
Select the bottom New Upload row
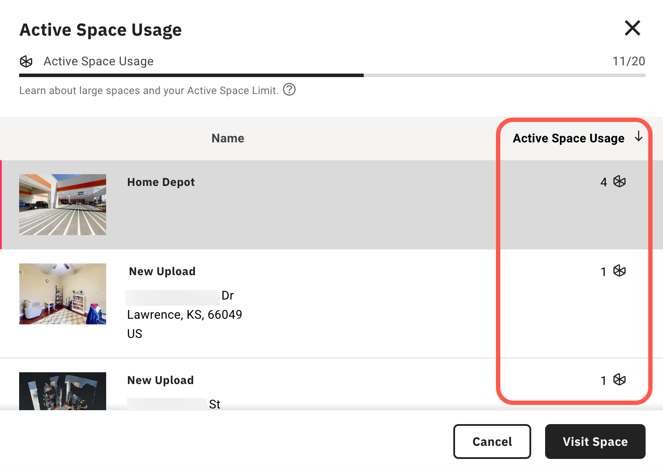click(305, 388)
